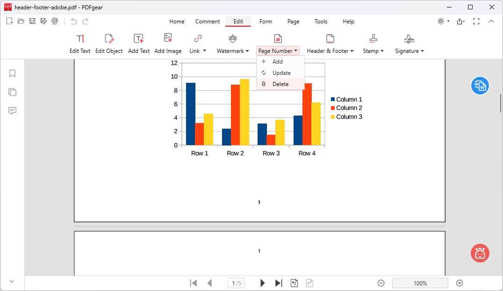The image size is (503, 291).
Task: Choose the Add Image tool
Action: pyautogui.click(x=168, y=44)
